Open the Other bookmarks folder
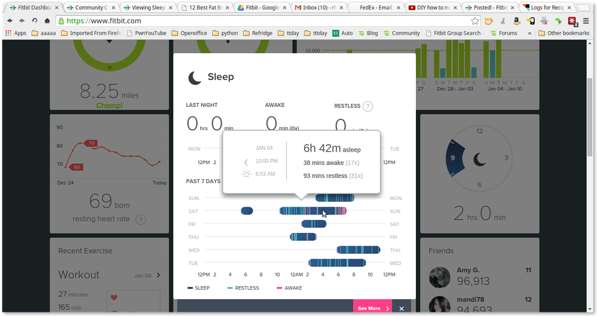597x316 pixels. tap(564, 33)
